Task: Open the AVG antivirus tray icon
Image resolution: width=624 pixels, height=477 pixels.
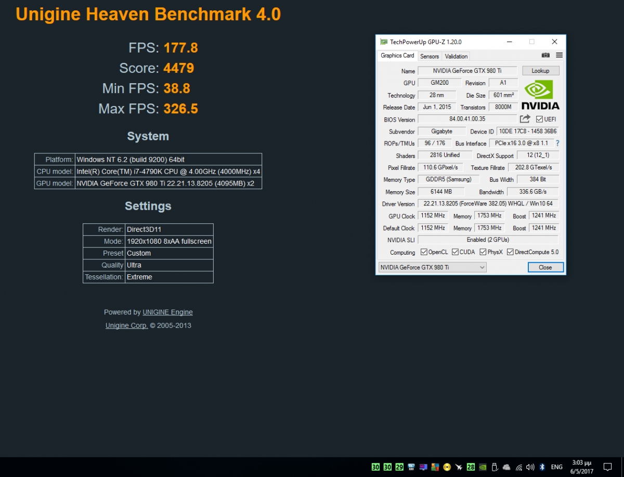Action: click(x=435, y=467)
